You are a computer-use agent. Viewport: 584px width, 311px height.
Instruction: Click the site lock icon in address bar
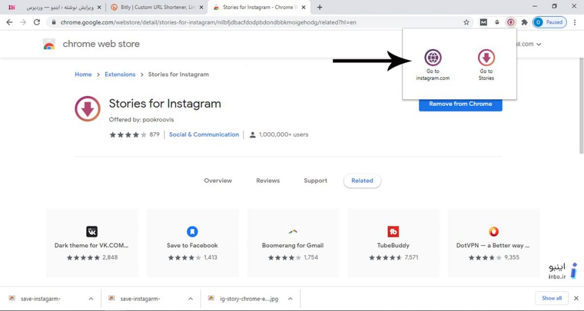tap(54, 22)
